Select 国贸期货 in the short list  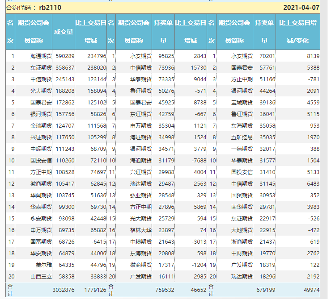click(x=242, y=195)
